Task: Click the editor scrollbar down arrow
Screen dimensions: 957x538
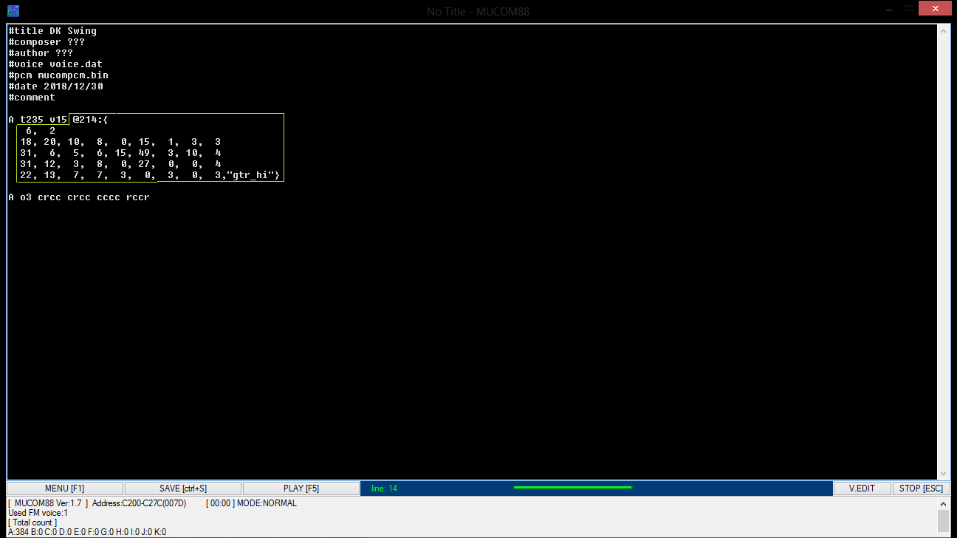Action: (943, 473)
